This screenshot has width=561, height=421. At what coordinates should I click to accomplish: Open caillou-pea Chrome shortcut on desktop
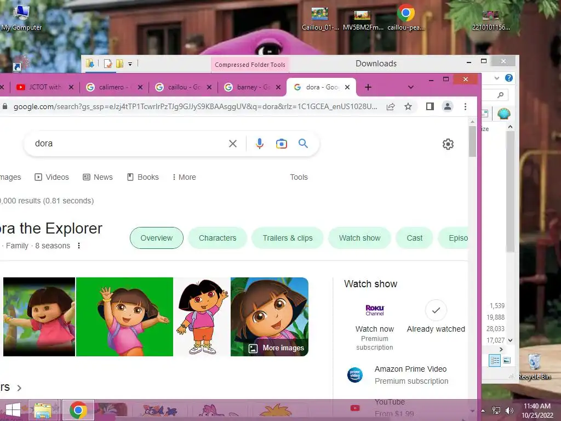click(406, 18)
